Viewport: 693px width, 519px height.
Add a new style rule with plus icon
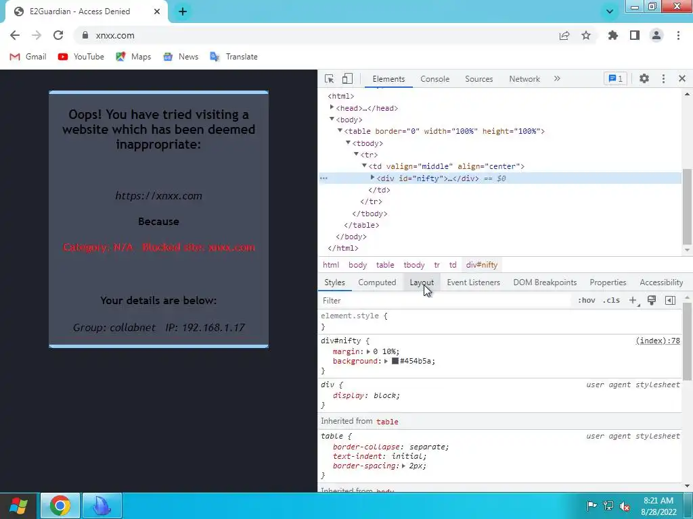(633, 301)
